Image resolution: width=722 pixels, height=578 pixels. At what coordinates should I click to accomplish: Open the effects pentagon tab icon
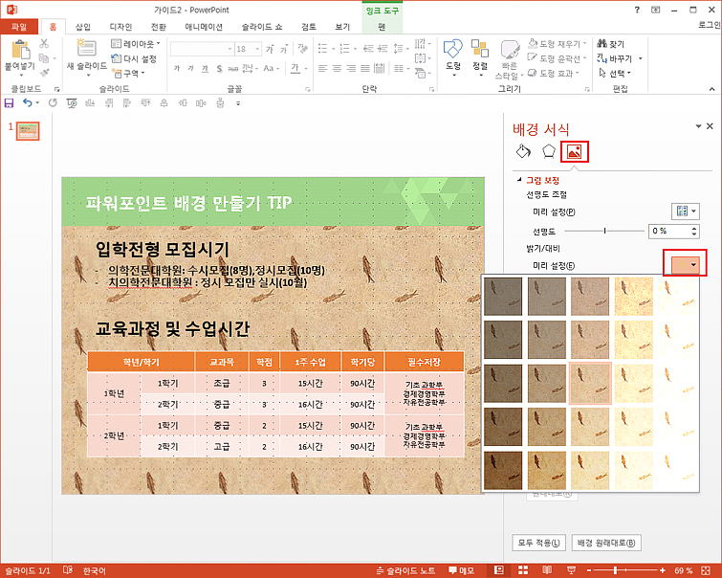click(x=548, y=151)
